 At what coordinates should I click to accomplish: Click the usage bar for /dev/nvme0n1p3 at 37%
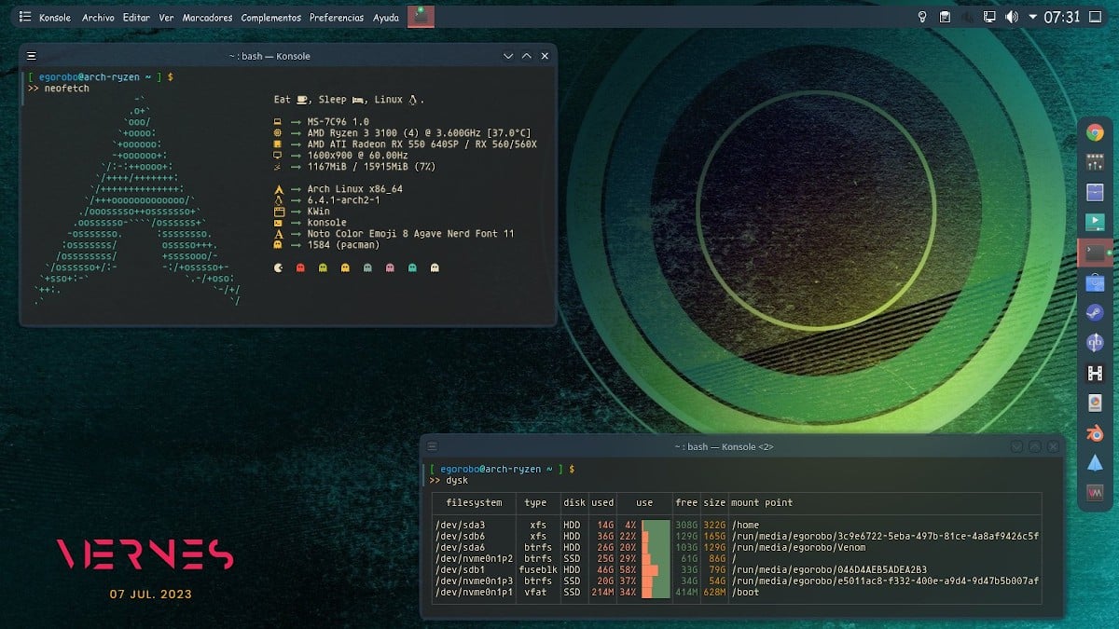pyautogui.click(x=656, y=581)
